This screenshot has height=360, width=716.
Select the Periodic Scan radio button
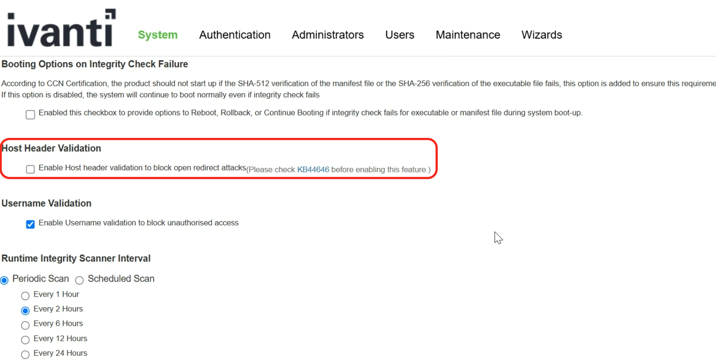tap(5, 280)
